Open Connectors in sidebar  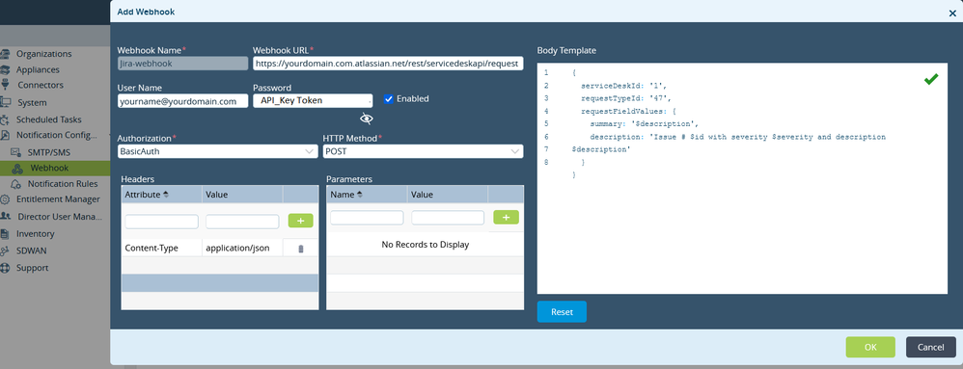pos(41,85)
